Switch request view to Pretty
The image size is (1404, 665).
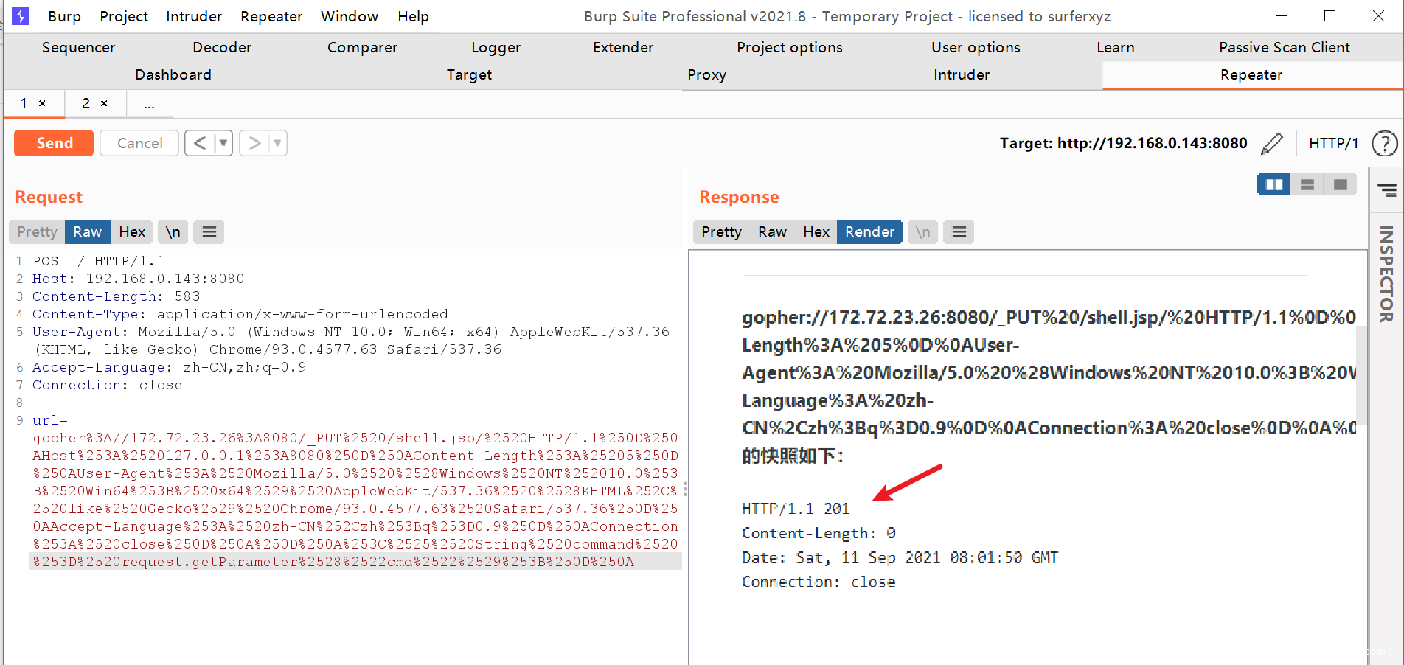[37, 231]
